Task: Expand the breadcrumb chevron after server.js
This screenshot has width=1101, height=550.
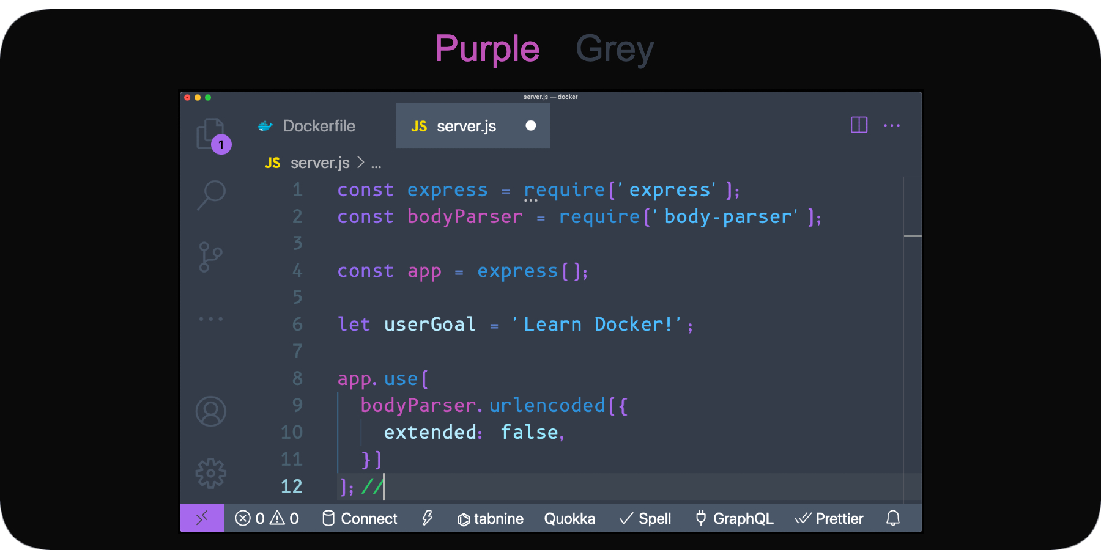Action: click(x=360, y=163)
